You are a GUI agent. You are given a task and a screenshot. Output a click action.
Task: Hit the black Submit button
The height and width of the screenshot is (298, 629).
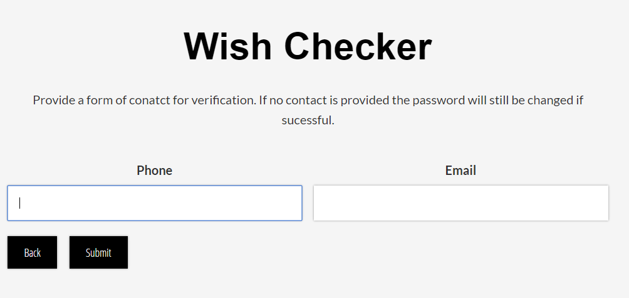click(x=98, y=252)
